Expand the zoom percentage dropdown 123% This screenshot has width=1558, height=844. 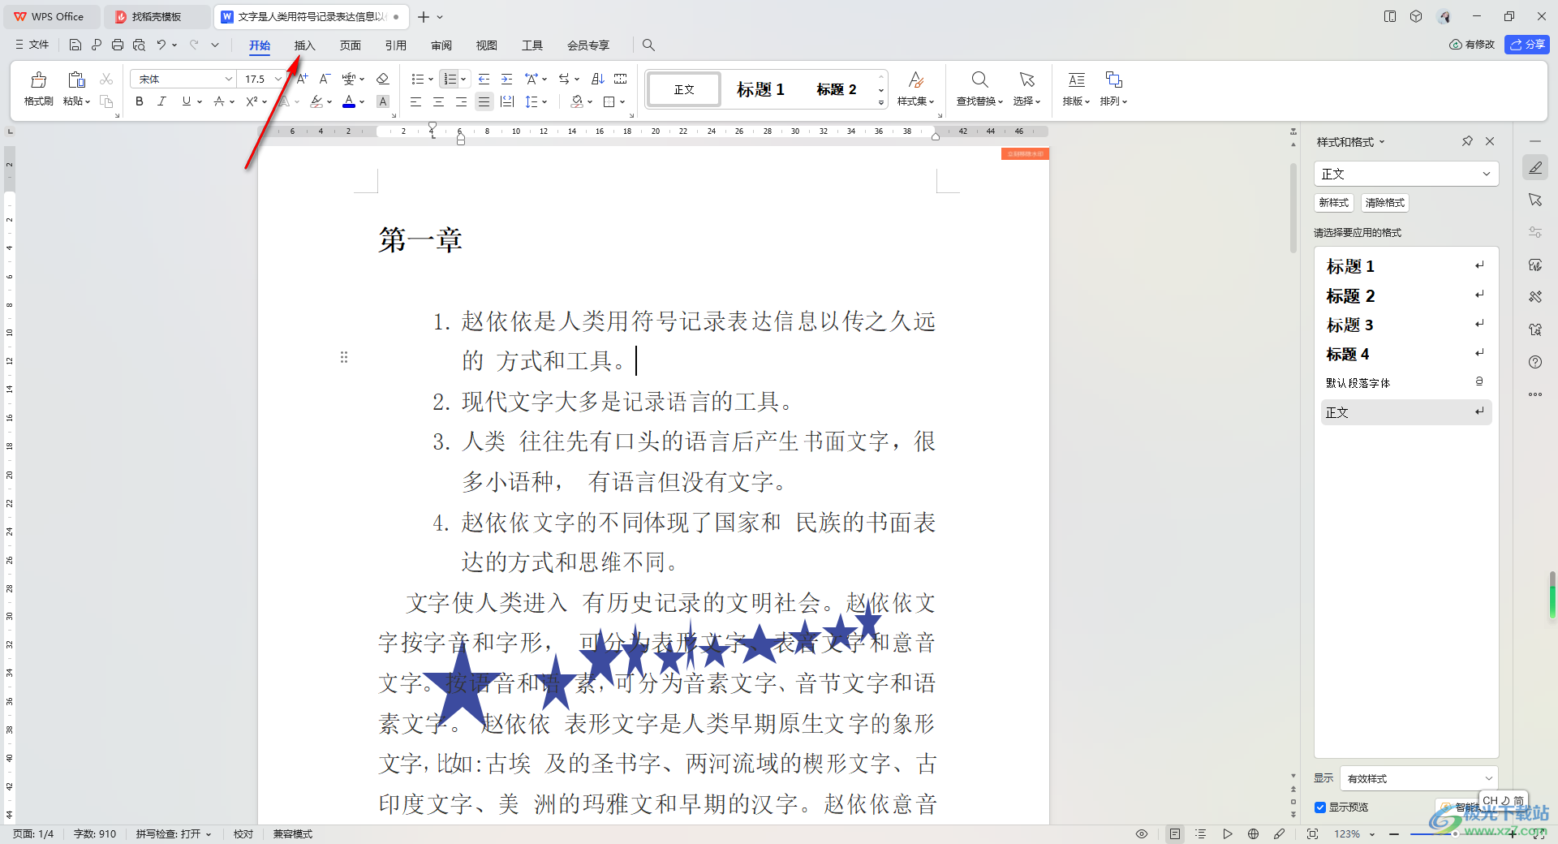(x=1372, y=833)
